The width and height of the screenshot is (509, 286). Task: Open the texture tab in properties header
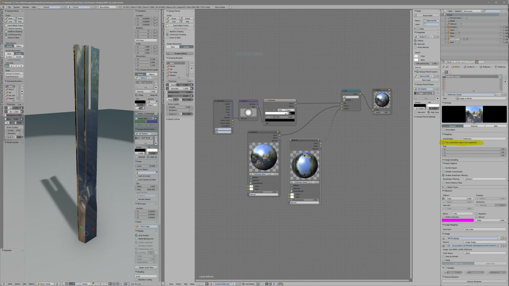click(477, 62)
